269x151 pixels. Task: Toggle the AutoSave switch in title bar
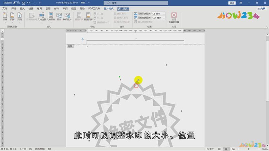[x=16, y=3]
